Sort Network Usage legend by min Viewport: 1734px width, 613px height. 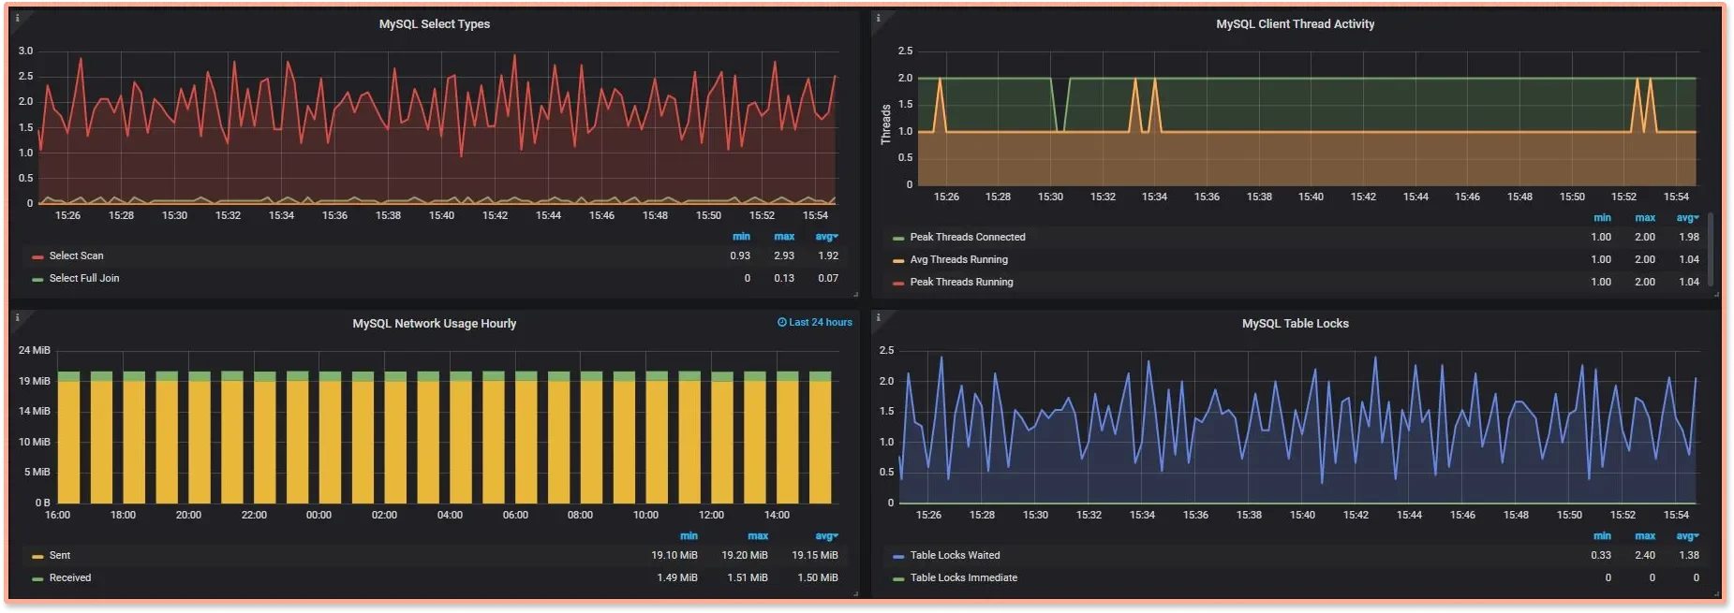pos(689,536)
